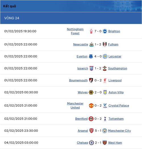The image size is (142, 149).
Task: Click the Newcastle club crest
Action: point(91,44)
